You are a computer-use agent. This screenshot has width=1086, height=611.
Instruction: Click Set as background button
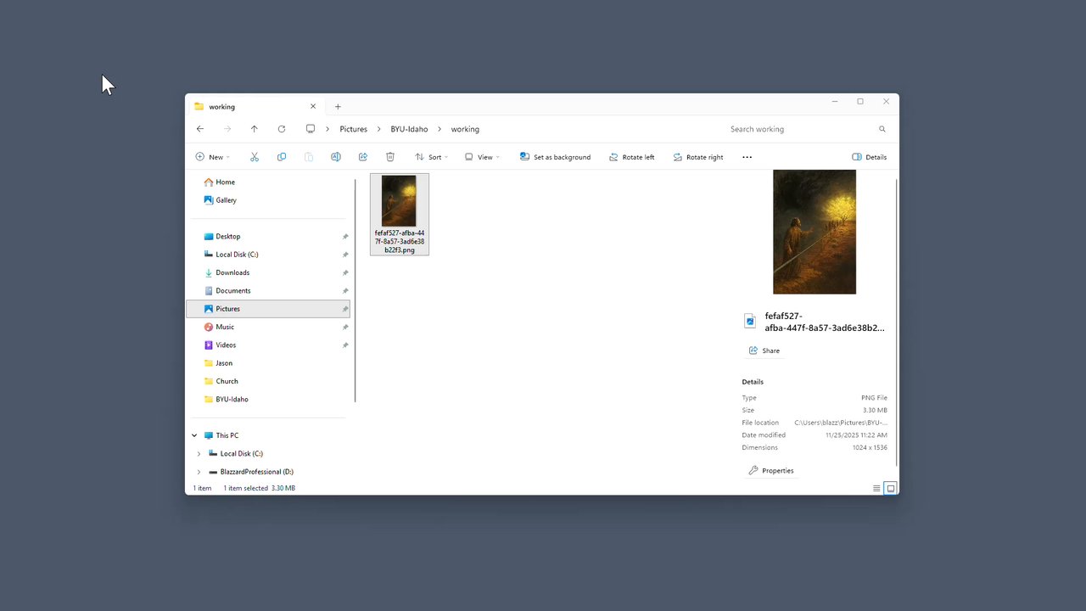click(x=556, y=157)
